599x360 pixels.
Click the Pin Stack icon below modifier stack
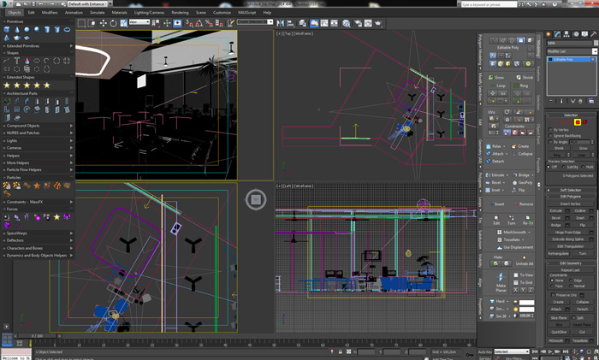[551, 101]
